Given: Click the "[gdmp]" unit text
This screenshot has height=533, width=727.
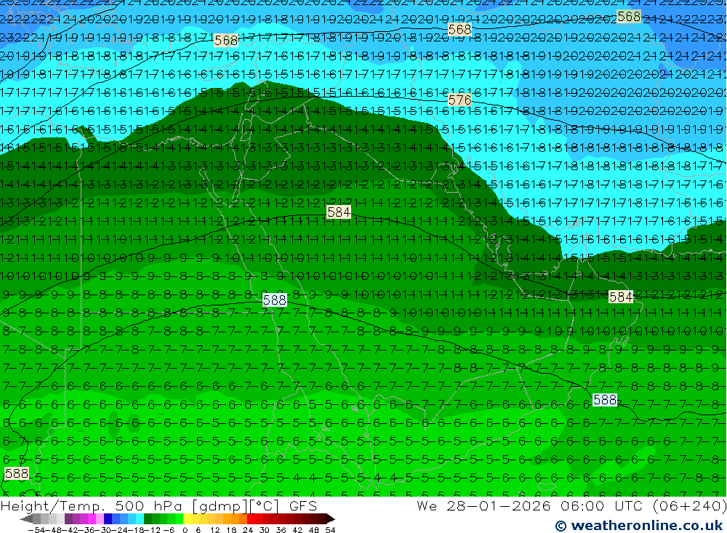Looking at the screenshot, I should 220,506.
